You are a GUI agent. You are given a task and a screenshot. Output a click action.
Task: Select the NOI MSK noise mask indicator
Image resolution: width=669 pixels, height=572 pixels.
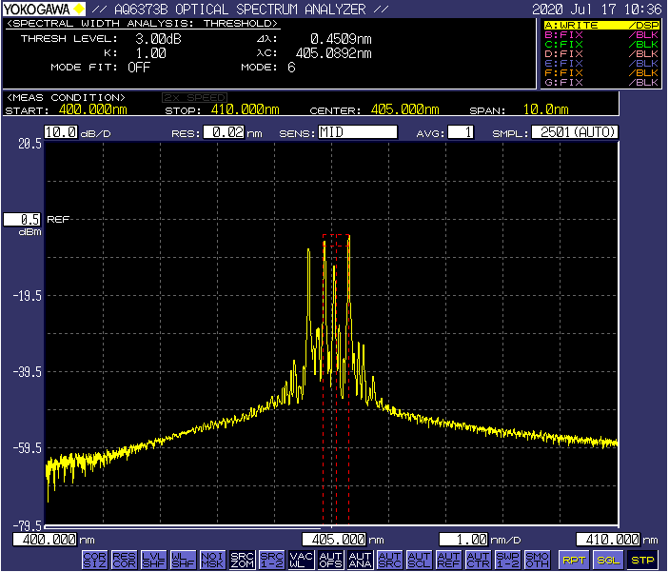[x=212, y=560]
